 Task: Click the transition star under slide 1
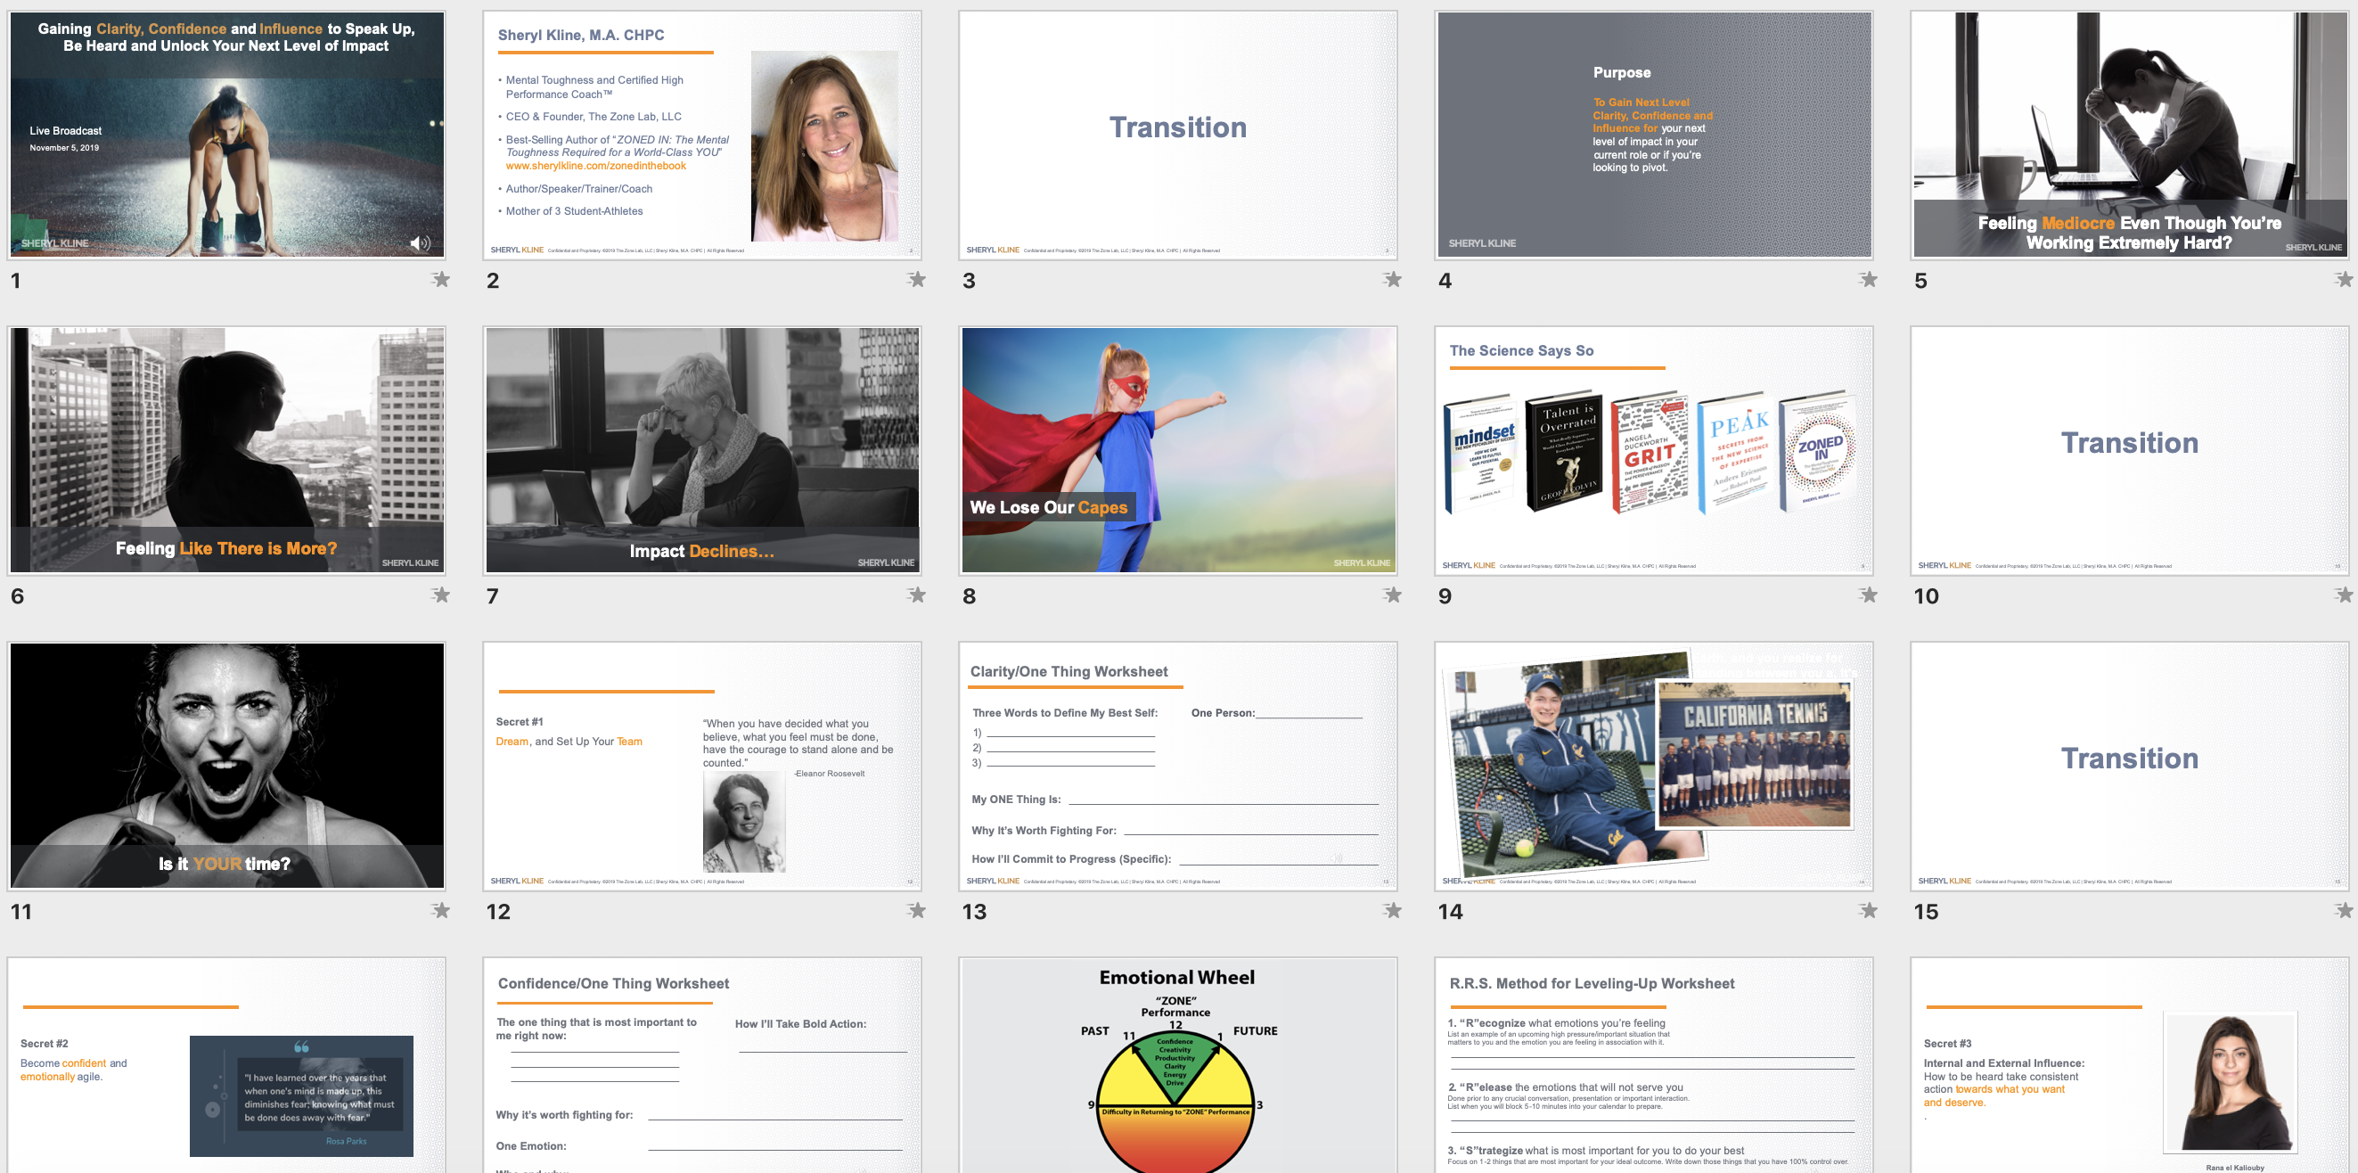[x=441, y=279]
